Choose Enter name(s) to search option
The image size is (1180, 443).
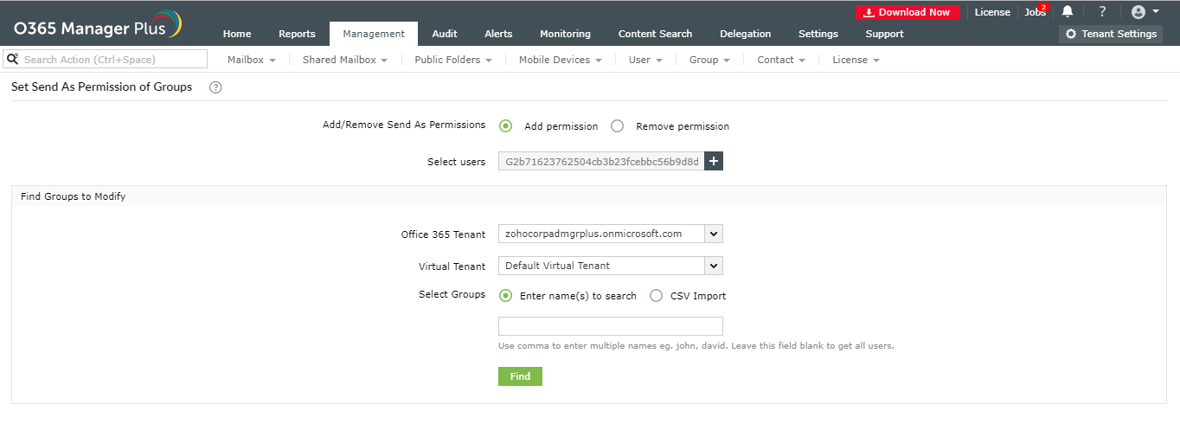[506, 295]
